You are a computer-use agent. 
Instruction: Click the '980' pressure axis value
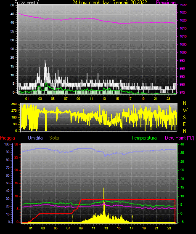click(x=182, y=84)
